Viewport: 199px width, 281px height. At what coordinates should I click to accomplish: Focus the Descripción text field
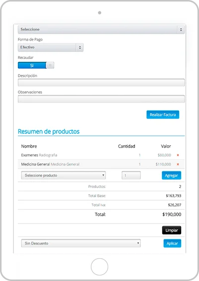[x=101, y=83]
